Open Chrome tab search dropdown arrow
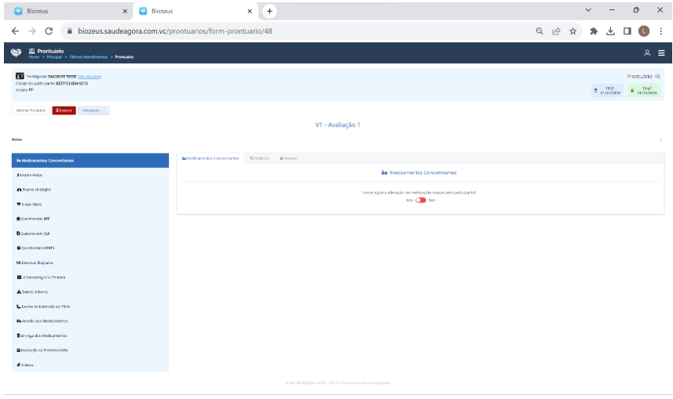 (x=589, y=10)
